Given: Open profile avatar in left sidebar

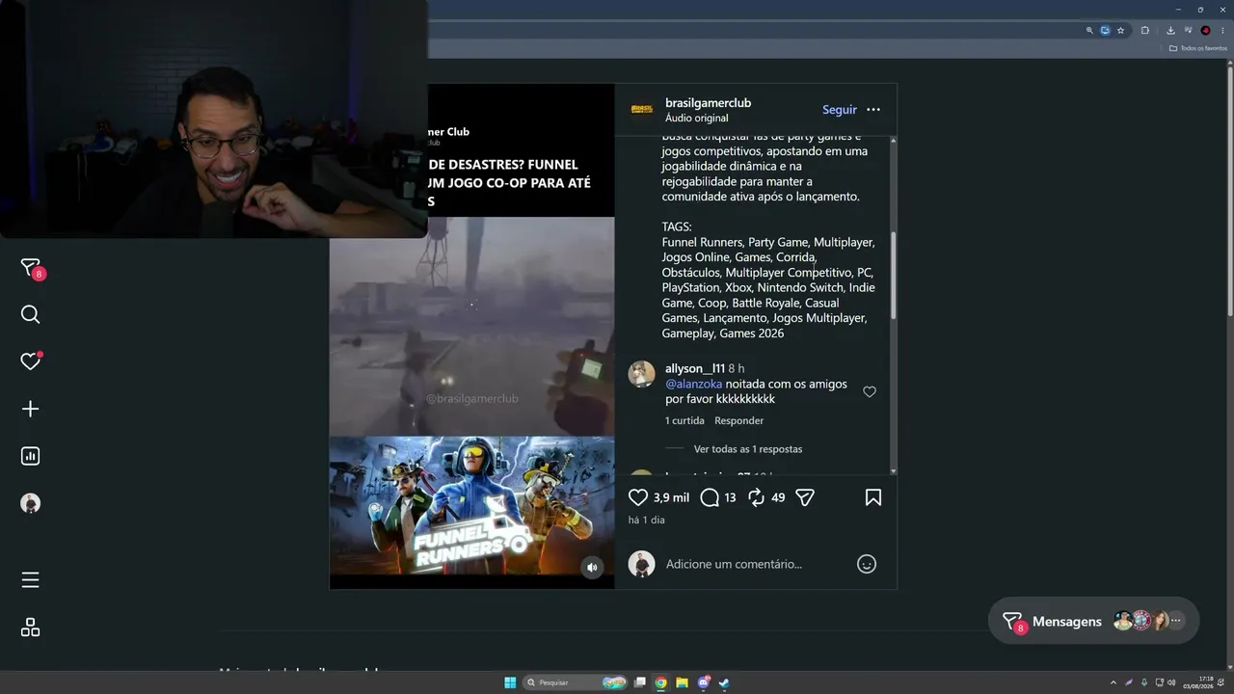Looking at the screenshot, I should 31,503.
